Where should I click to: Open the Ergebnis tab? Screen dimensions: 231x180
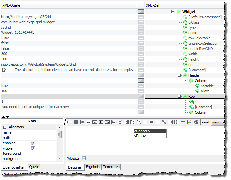93,167
